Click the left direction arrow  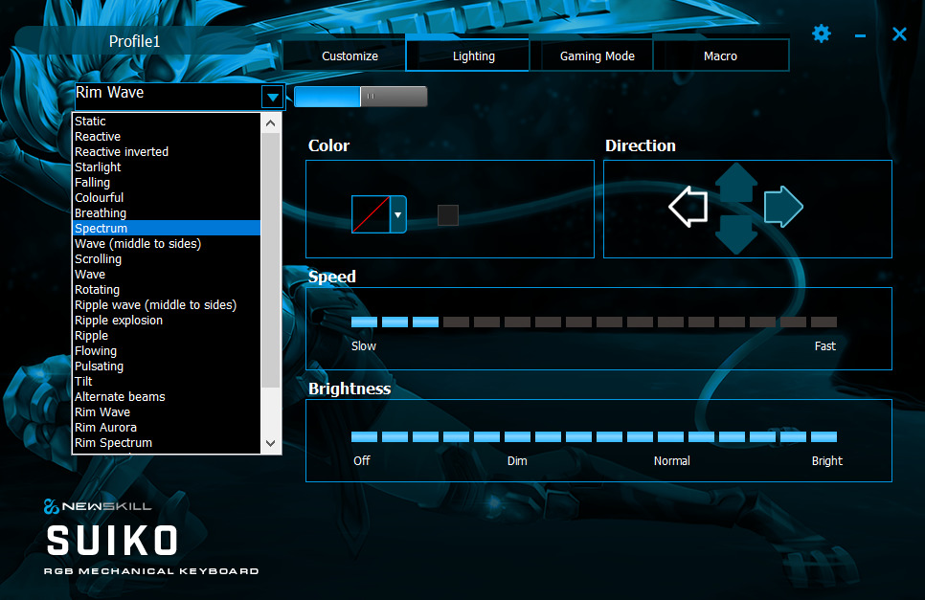pyautogui.click(x=688, y=207)
